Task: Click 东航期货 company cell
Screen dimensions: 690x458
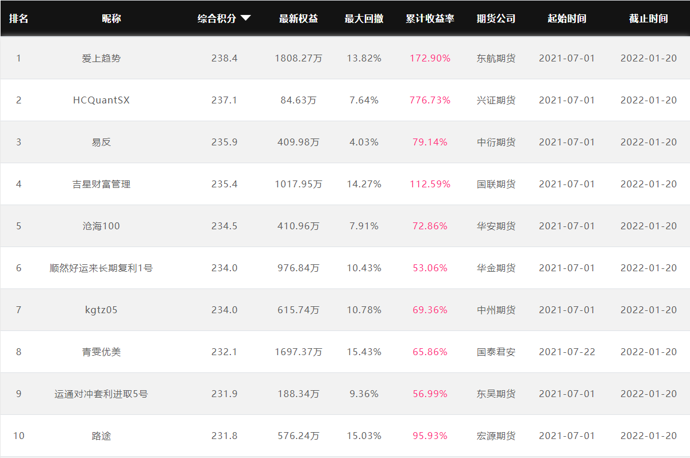Action: [496, 58]
